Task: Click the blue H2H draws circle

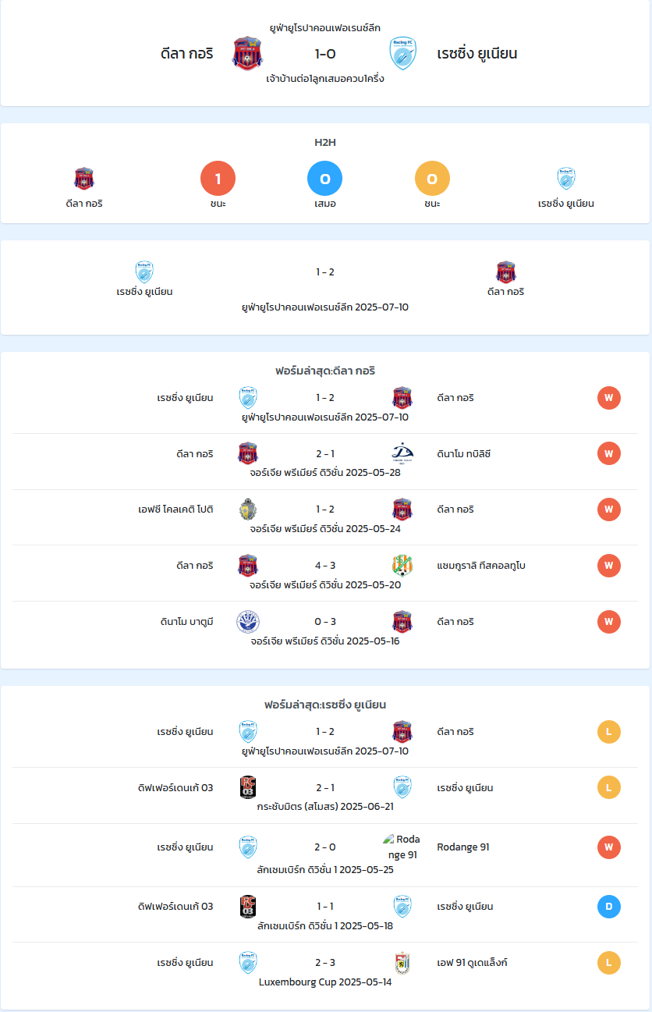Action: (x=325, y=179)
